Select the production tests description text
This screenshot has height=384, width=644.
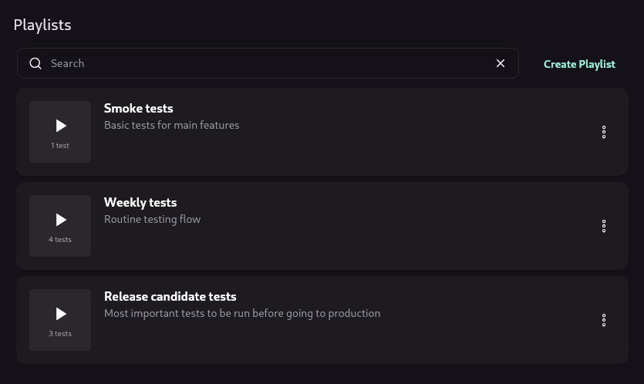pyautogui.click(x=242, y=313)
